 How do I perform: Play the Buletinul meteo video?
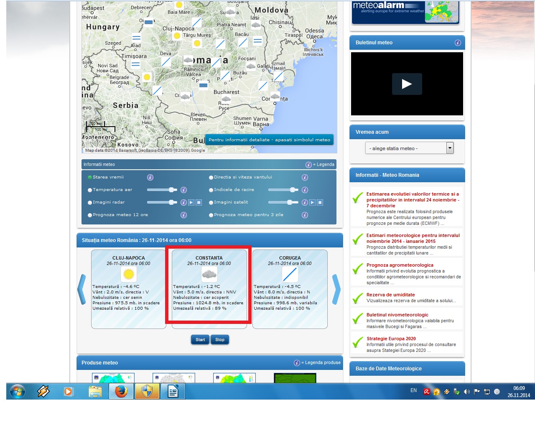[407, 84]
